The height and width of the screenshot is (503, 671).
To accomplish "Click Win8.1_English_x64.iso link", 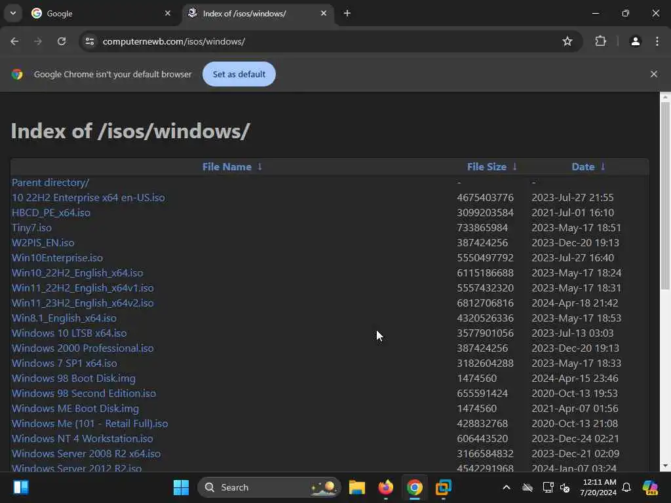I will [64, 318].
